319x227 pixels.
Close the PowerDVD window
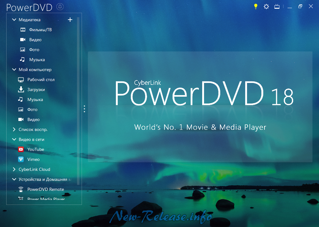tap(311, 6)
